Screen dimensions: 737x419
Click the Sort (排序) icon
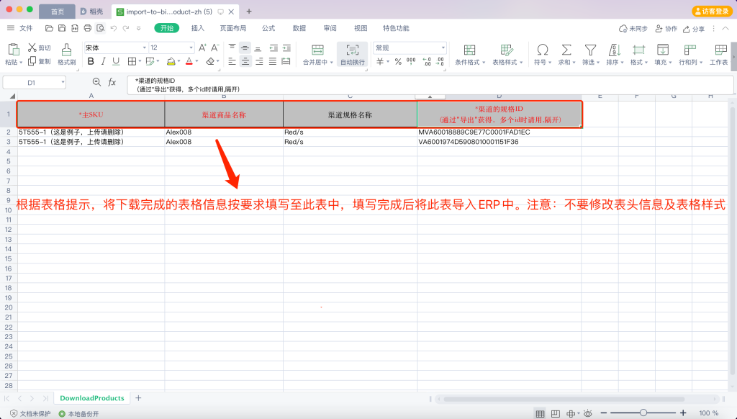(x=614, y=50)
